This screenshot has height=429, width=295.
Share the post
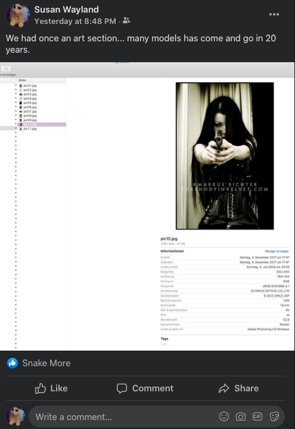click(238, 388)
